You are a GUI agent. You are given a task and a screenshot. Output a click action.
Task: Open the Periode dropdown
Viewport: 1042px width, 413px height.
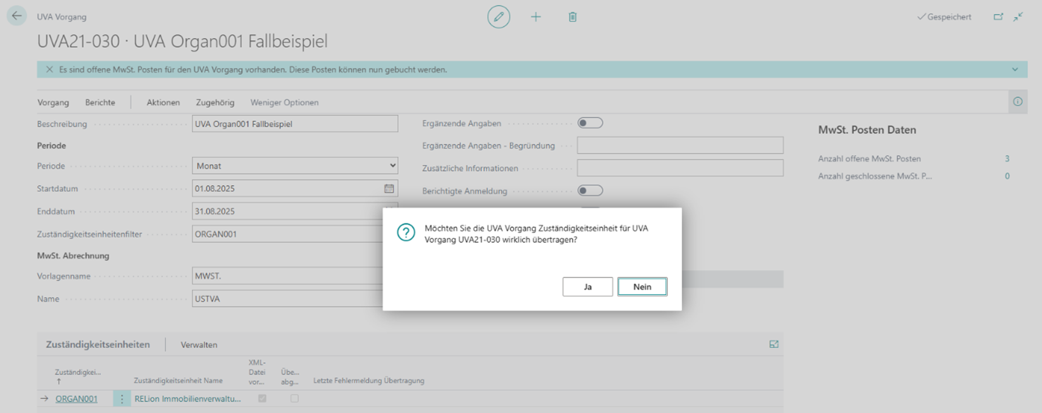tap(295, 166)
